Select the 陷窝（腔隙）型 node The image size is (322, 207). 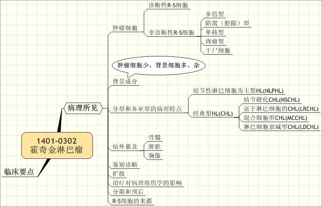click(227, 23)
